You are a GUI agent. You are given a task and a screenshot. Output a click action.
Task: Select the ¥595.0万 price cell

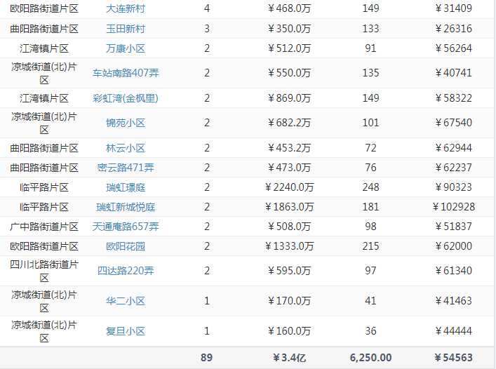(x=290, y=271)
